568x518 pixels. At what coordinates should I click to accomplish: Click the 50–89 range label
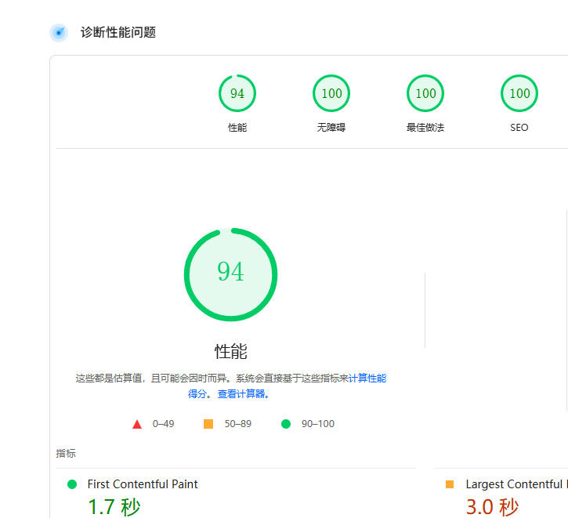pos(238,424)
